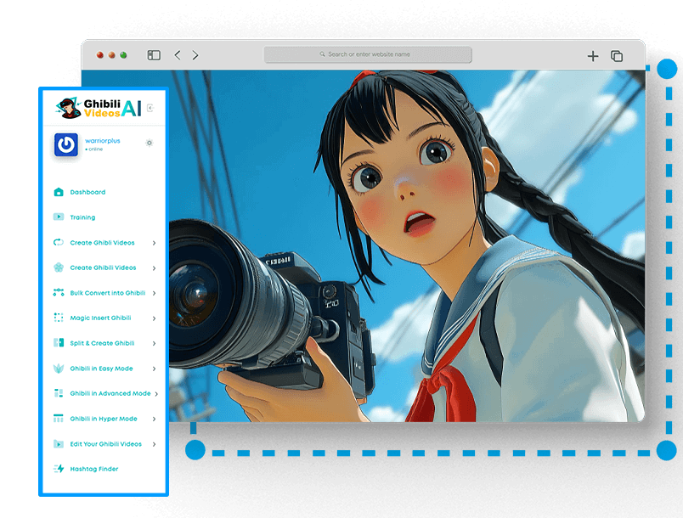Click the Ghibli in Easy Mode icon
The image size is (683, 518).
pos(59,369)
